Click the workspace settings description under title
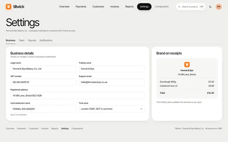The height and width of the screenshot is (142, 228). tap(41, 31)
